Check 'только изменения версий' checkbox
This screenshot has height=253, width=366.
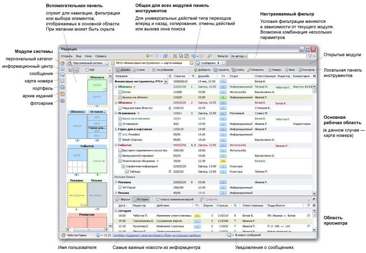pos(157,199)
